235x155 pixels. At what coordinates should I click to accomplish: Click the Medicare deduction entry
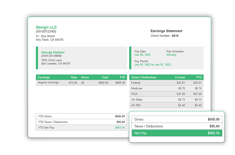(x=167, y=88)
